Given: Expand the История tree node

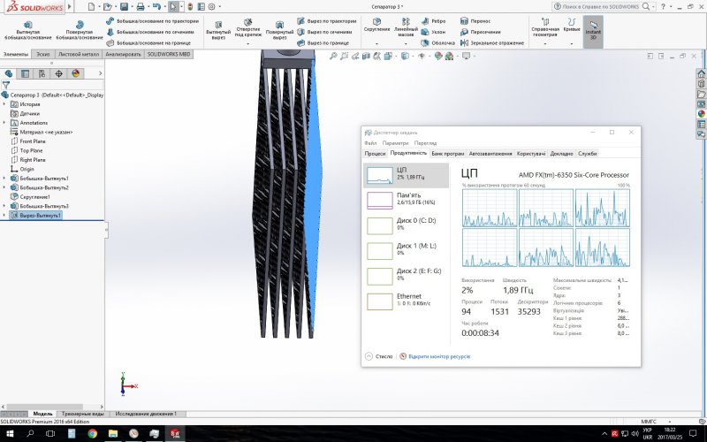Looking at the screenshot, I should point(5,104).
